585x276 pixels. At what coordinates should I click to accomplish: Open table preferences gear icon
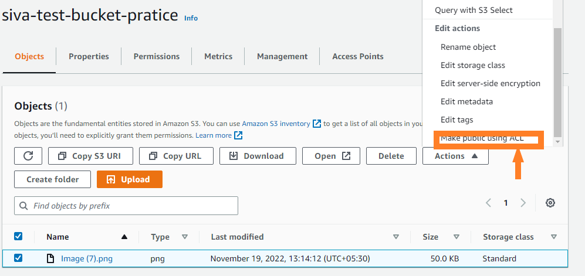(550, 203)
